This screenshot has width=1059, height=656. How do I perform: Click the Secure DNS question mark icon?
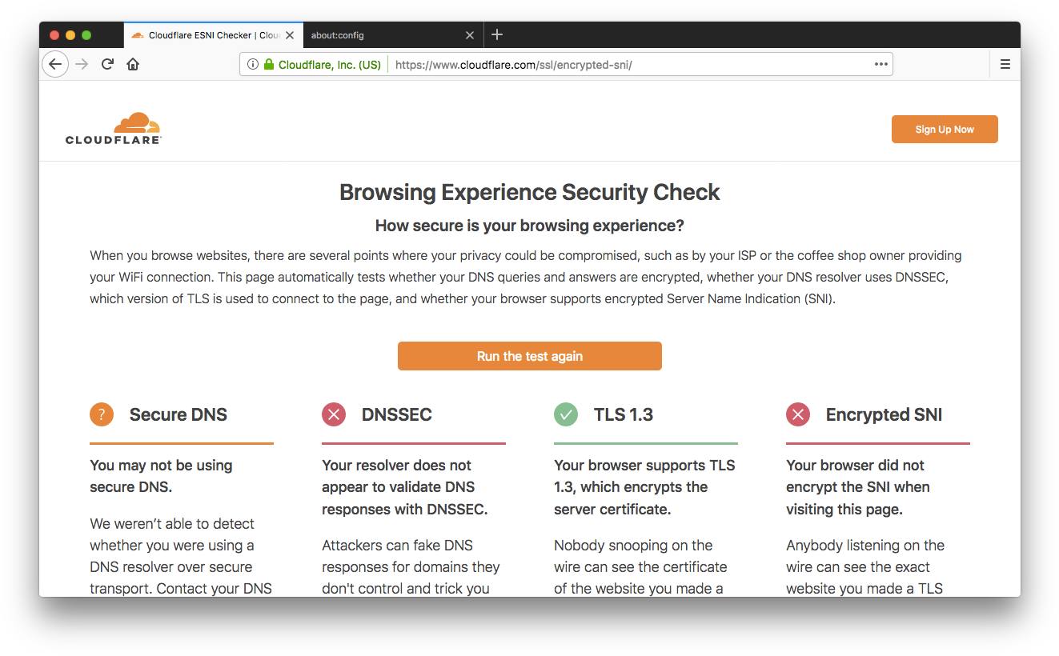coord(102,414)
